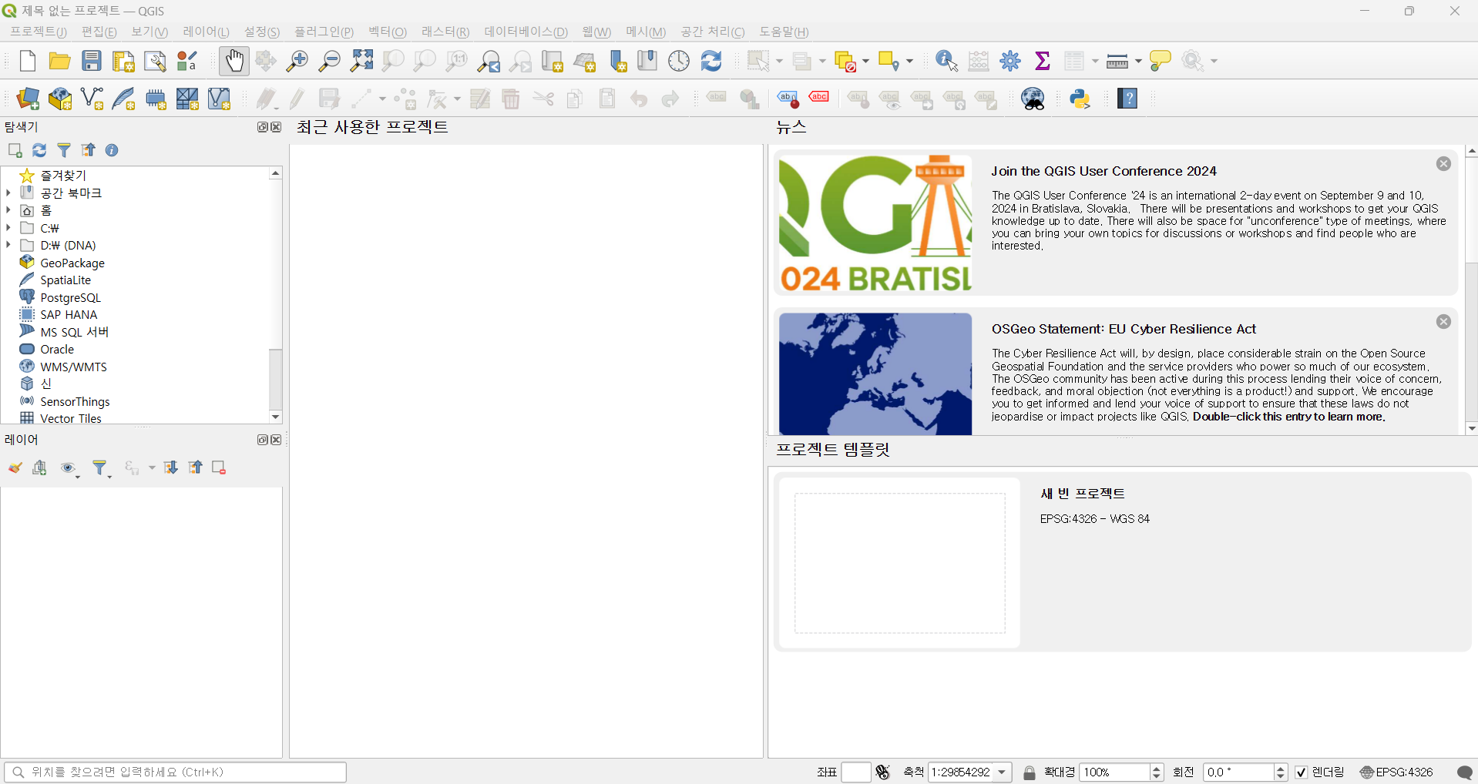Expand the 홈 tree node
Screen dimensions: 1478x784
coord(8,210)
